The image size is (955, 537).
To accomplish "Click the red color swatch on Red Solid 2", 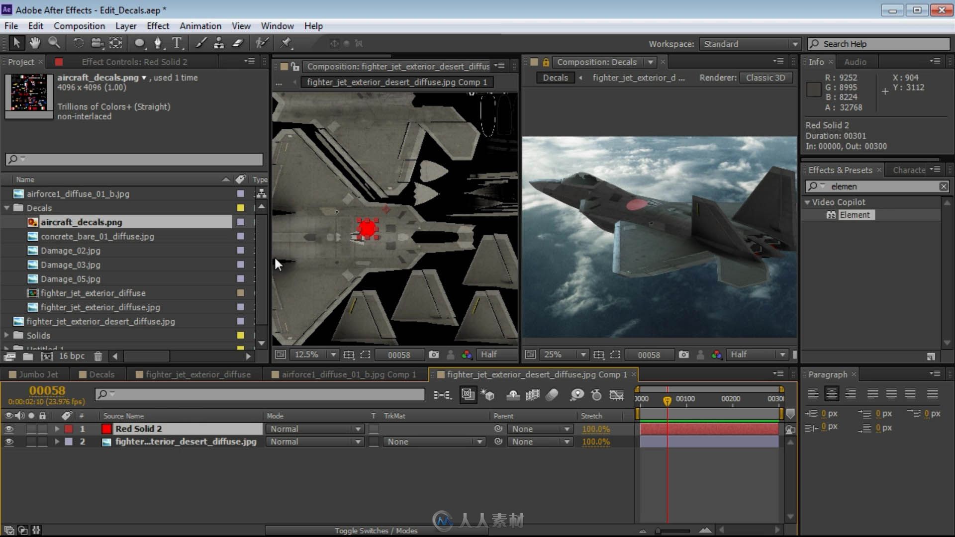I will (107, 428).
